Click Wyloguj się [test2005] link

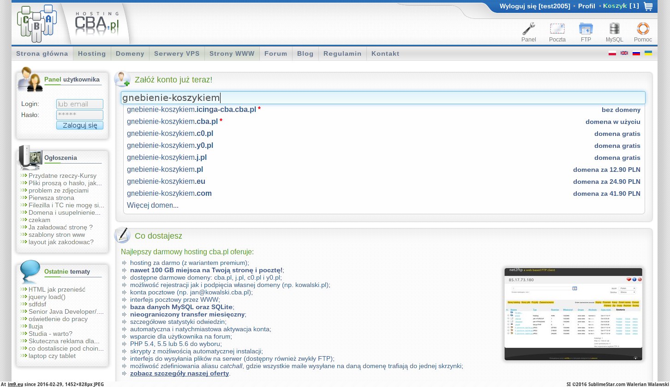(x=535, y=6)
